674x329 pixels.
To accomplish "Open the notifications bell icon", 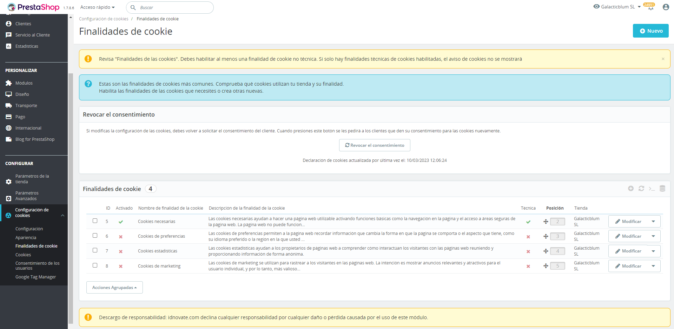I will click(x=650, y=7).
